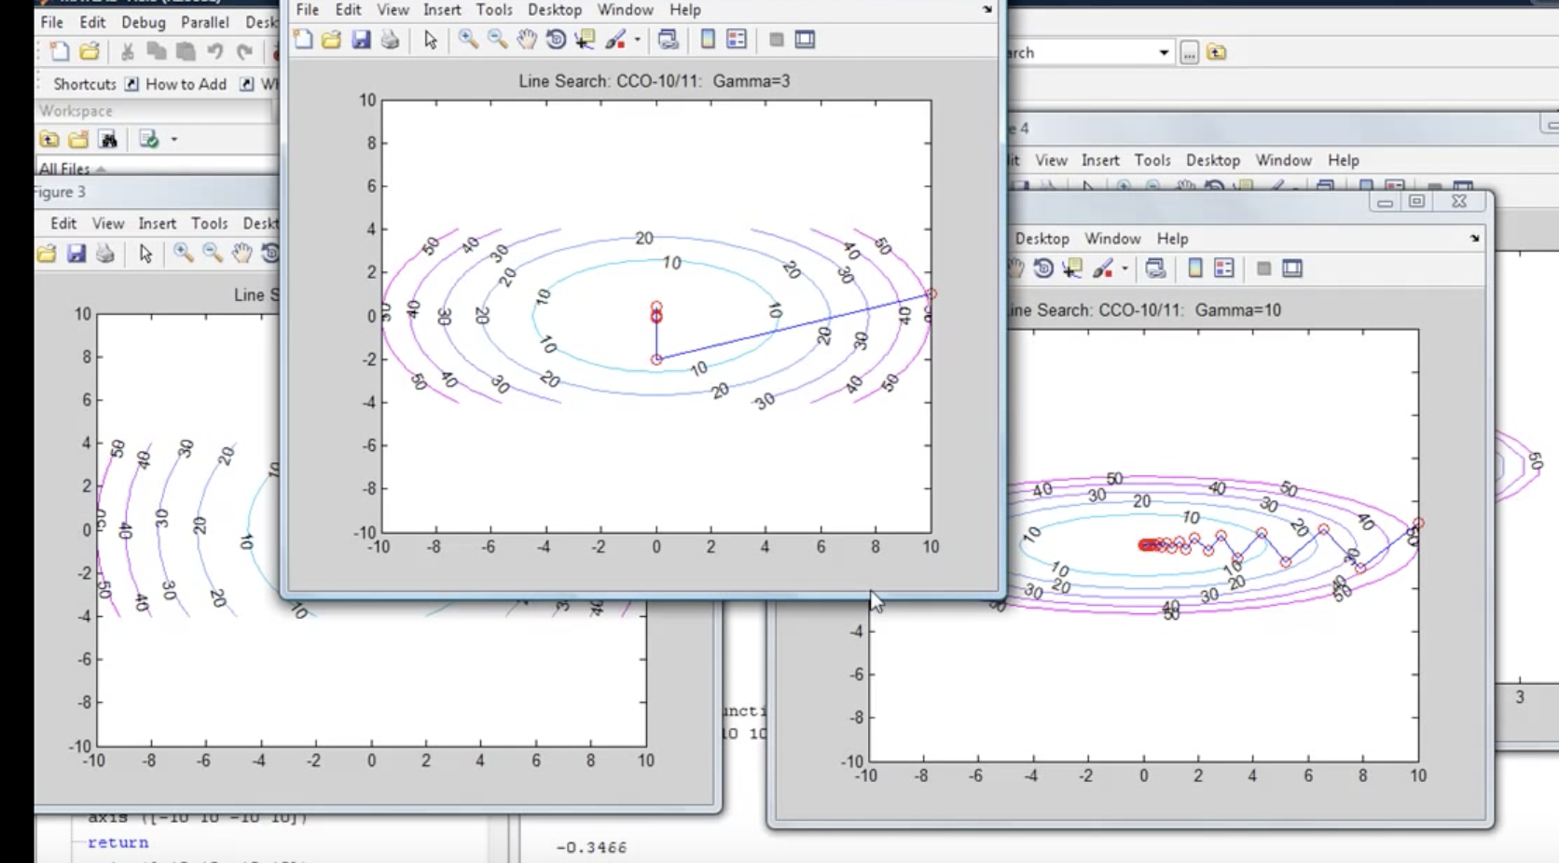Activate Zoom In tool in Gamma=3 figure

click(x=468, y=39)
